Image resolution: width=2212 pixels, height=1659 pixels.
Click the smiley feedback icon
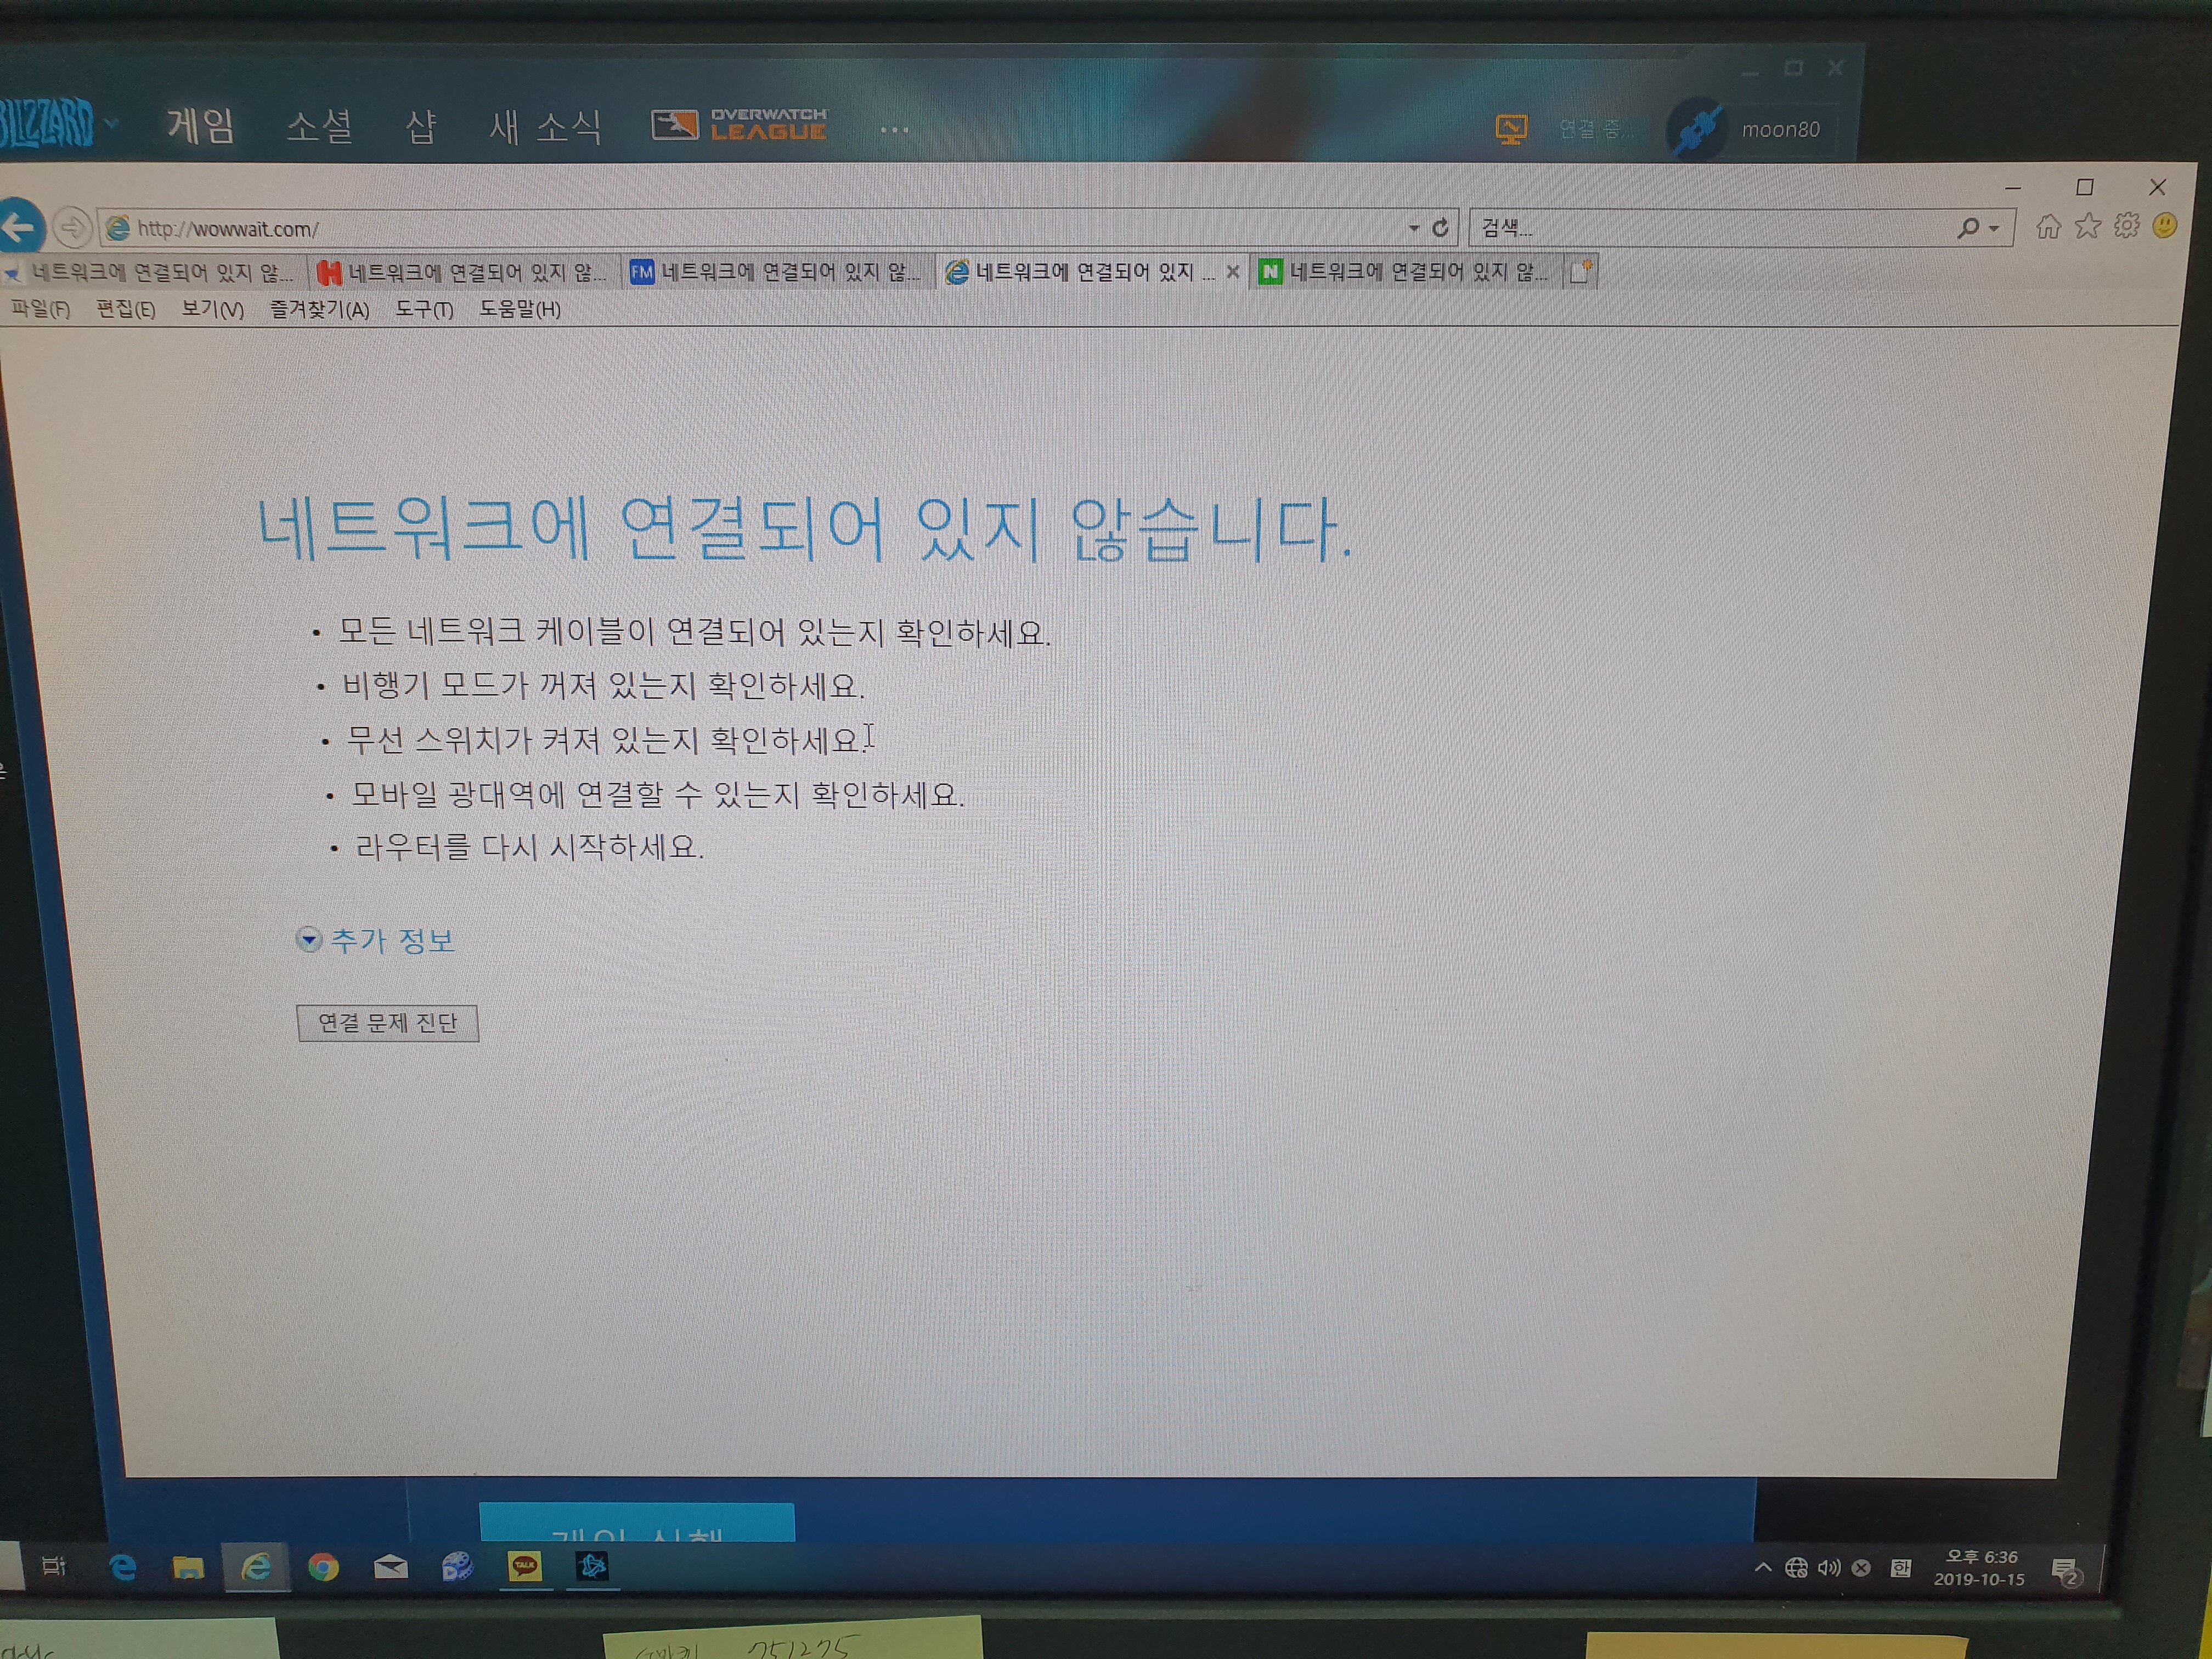click(2164, 226)
